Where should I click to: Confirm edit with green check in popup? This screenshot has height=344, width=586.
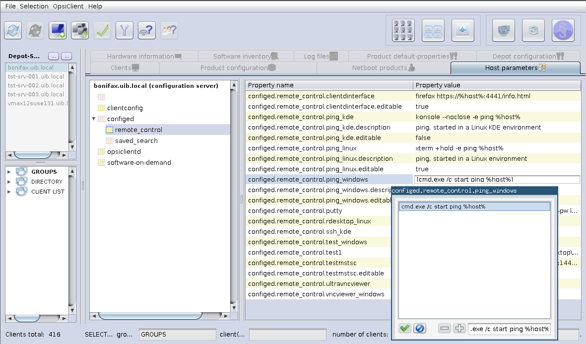(405, 328)
